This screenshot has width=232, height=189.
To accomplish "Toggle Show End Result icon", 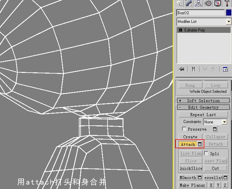I will click(193, 69).
